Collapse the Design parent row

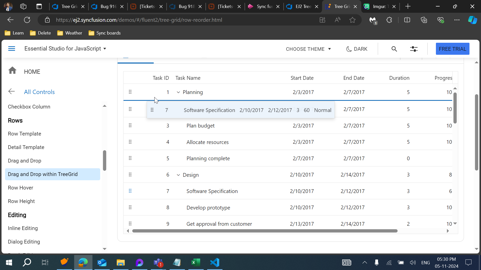(x=178, y=175)
